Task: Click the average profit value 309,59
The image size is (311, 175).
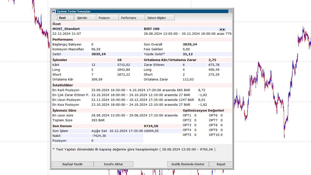Action: [97, 80]
